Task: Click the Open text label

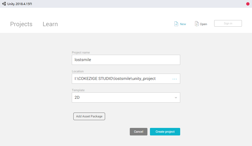Action: 203,24
